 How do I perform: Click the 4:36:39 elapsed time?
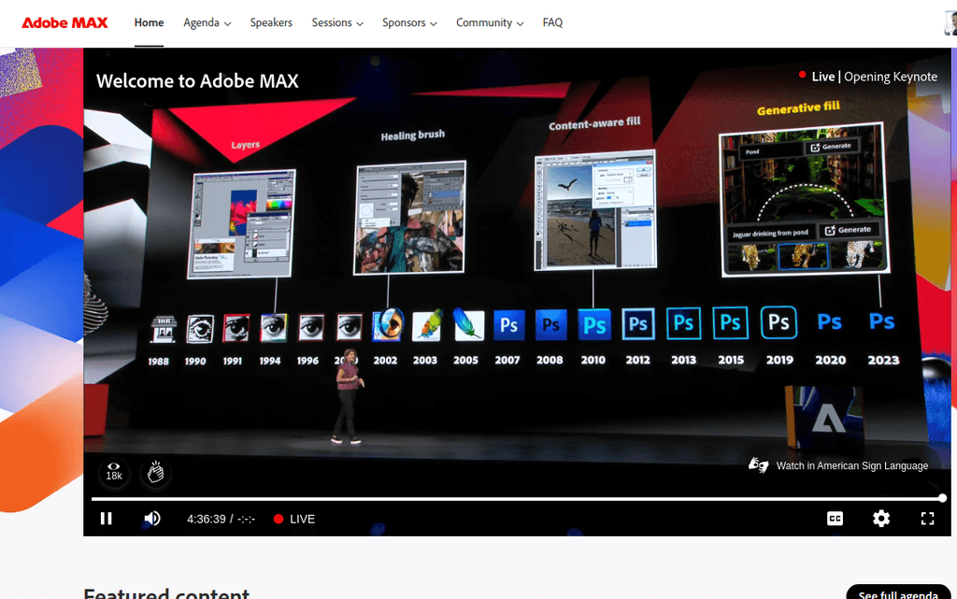pyautogui.click(x=207, y=519)
